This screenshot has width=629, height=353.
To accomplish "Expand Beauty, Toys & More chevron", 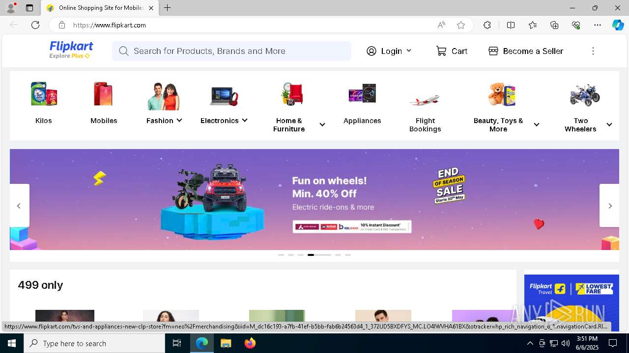I will pos(537,125).
